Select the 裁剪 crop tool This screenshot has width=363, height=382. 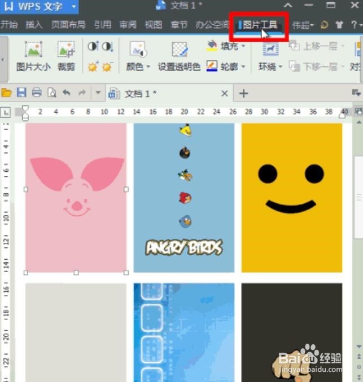click(x=66, y=56)
